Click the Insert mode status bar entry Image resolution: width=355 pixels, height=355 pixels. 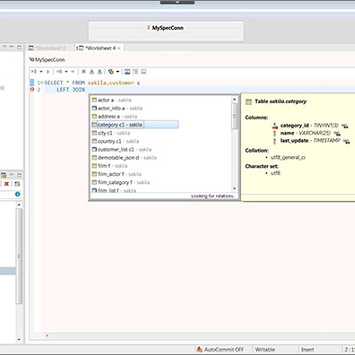pyautogui.click(x=307, y=349)
